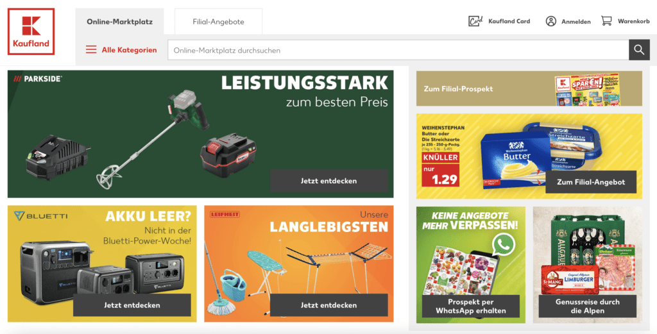Switch to Filial-Angebote tab
The image size is (657, 334).
tap(218, 21)
